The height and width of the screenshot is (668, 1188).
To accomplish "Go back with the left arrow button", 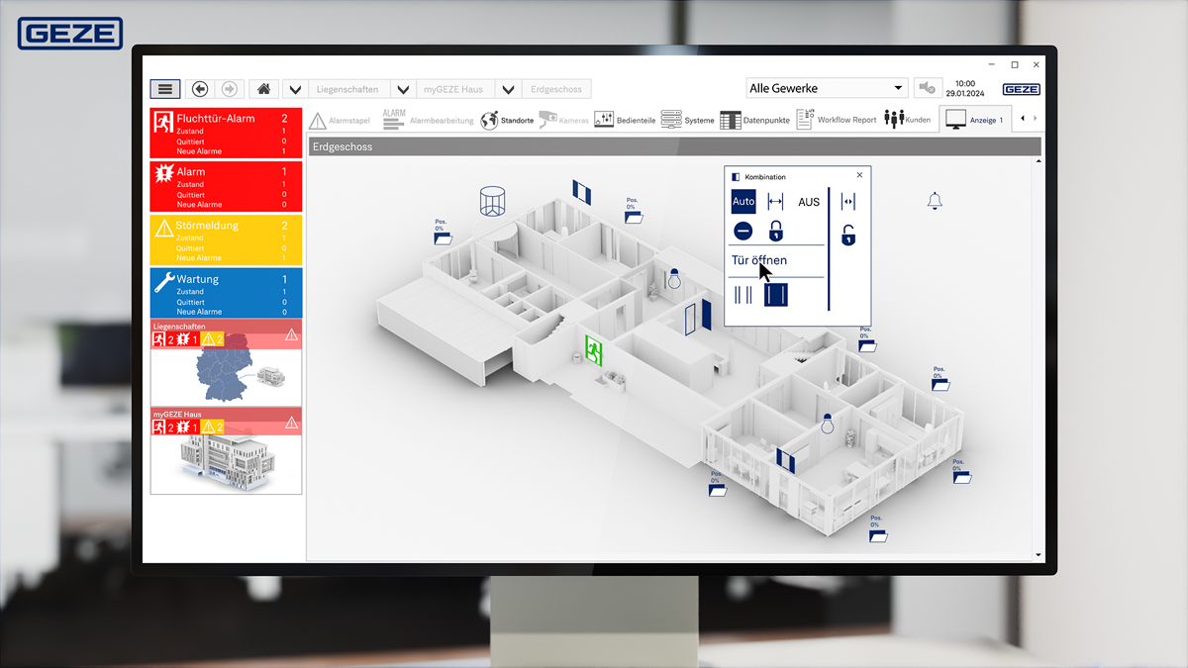I will [x=199, y=89].
